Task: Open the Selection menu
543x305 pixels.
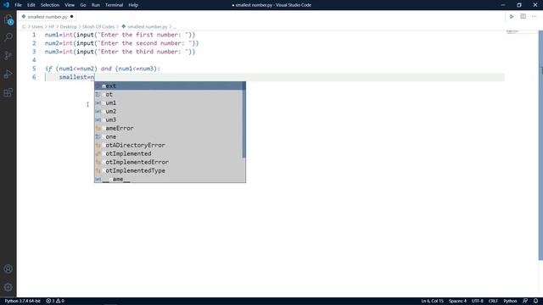Action: point(50,5)
